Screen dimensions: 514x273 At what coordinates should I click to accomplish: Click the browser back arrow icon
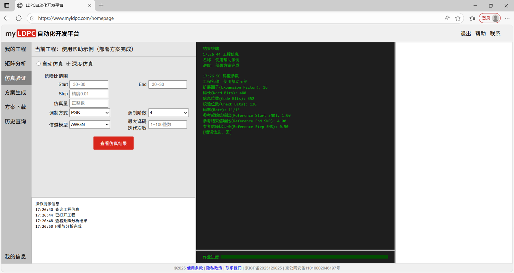click(x=7, y=18)
